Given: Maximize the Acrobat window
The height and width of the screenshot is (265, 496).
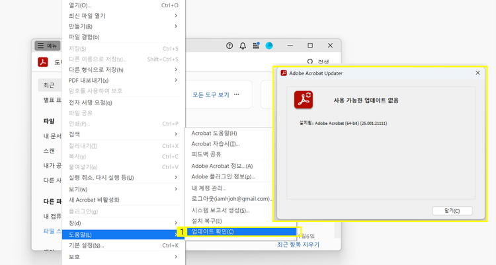Looking at the screenshot, I should (x=310, y=46).
